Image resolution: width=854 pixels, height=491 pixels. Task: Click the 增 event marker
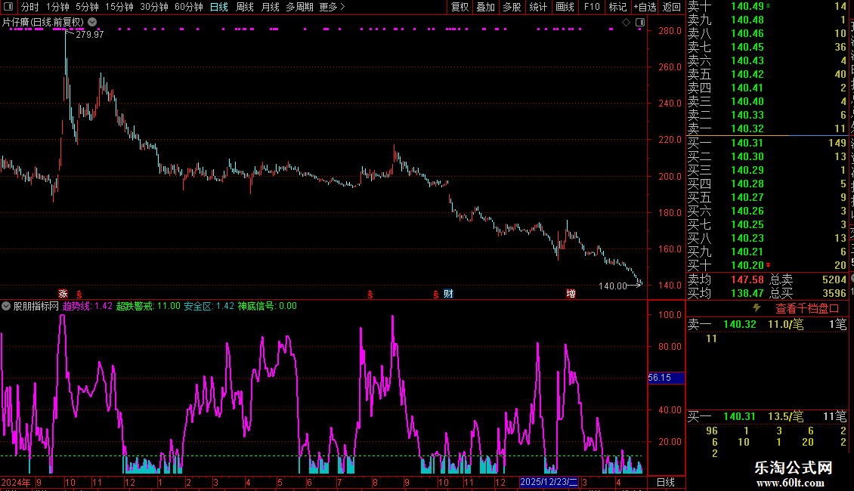(x=571, y=293)
